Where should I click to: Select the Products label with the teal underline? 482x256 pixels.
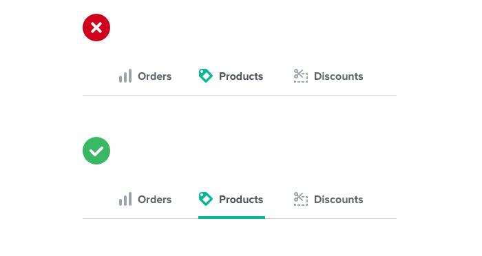click(x=241, y=200)
